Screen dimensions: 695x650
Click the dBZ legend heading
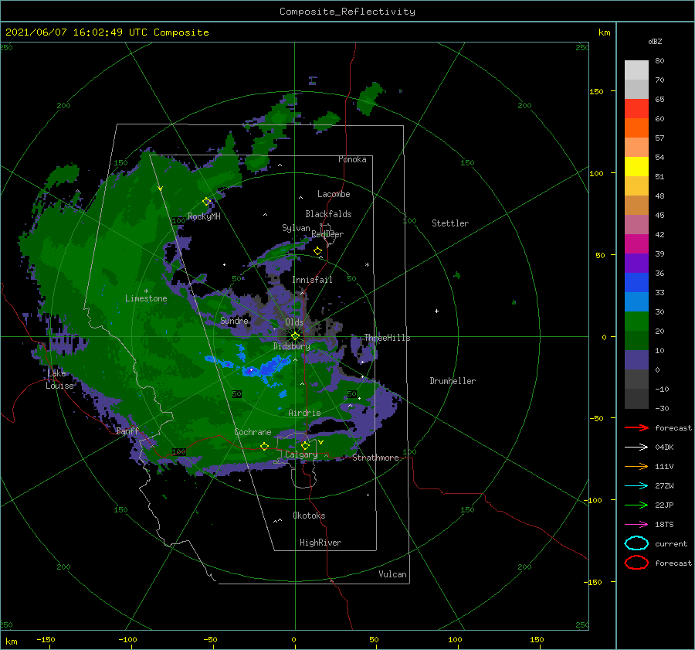[655, 41]
